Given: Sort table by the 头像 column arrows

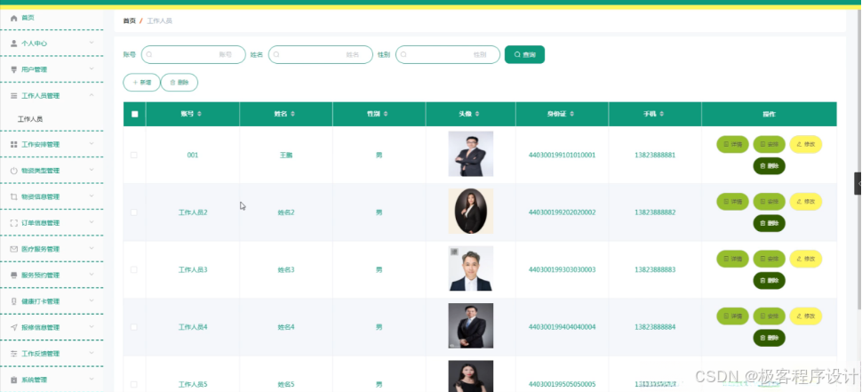Looking at the screenshot, I should click(477, 114).
